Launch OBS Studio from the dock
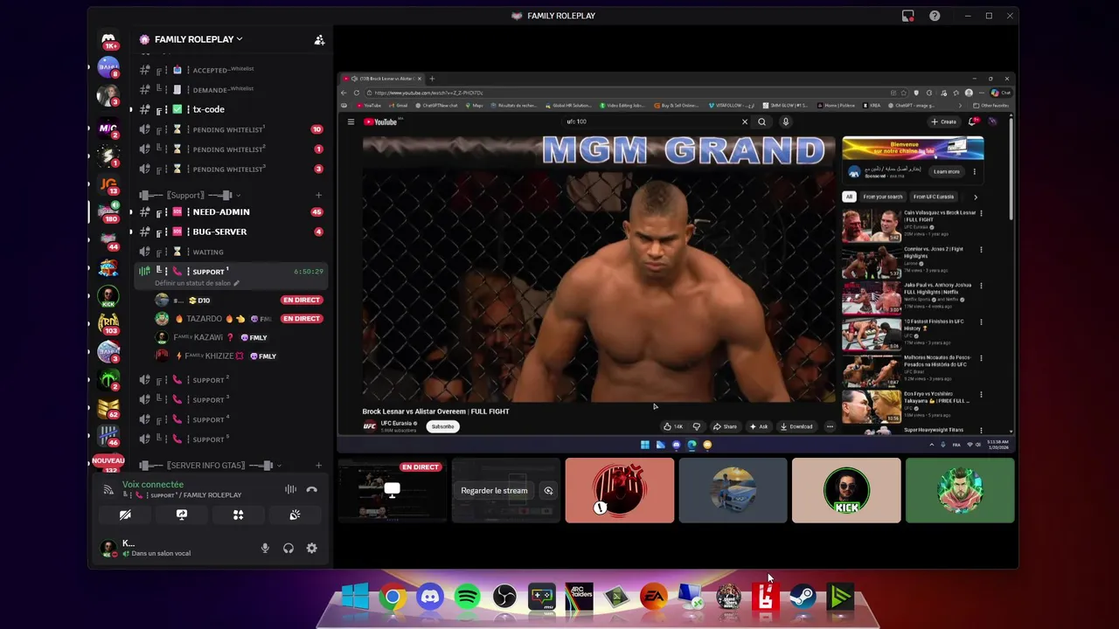The image size is (1119, 629). 504,598
